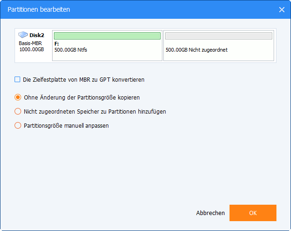Screen dimensions: 291x231
Task: Cancel with the Abbrechen button
Action: point(210,213)
